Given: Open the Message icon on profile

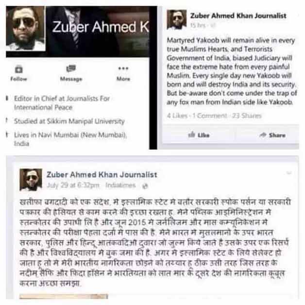Looking at the screenshot, I should pos(71,68).
